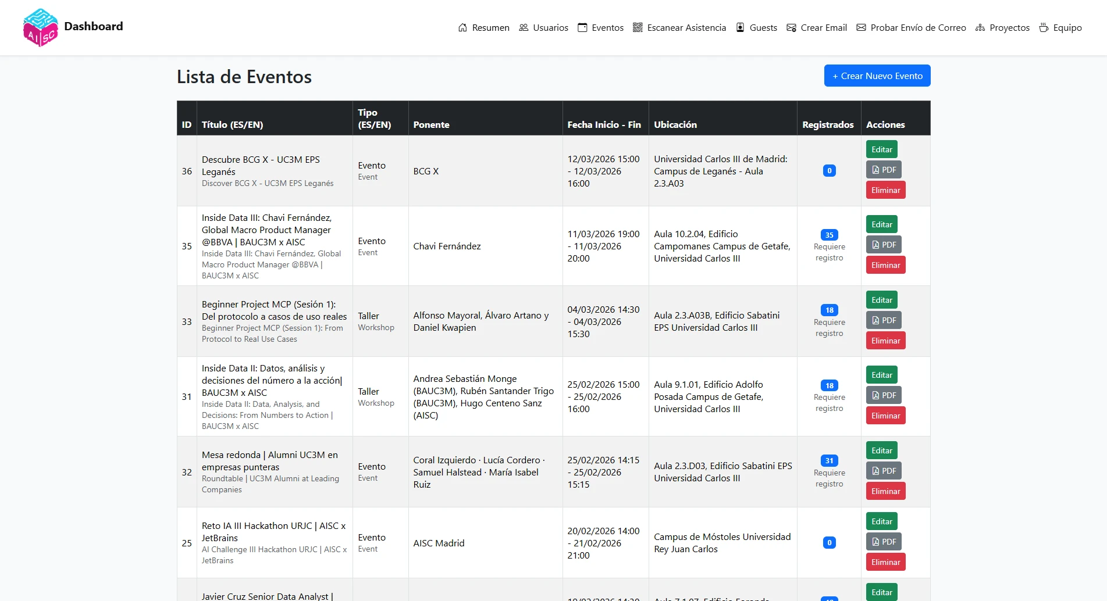Viewport: 1107px width, 601px height.
Task: Open Escanear Asistencia page
Action: [679, 27]
